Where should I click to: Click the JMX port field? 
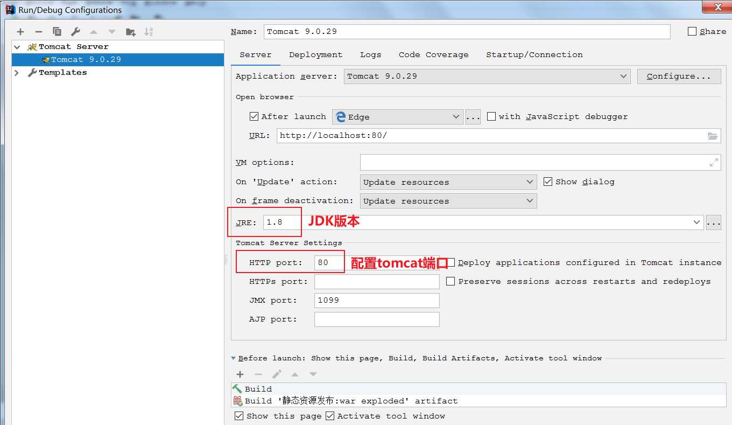point(377,300)
